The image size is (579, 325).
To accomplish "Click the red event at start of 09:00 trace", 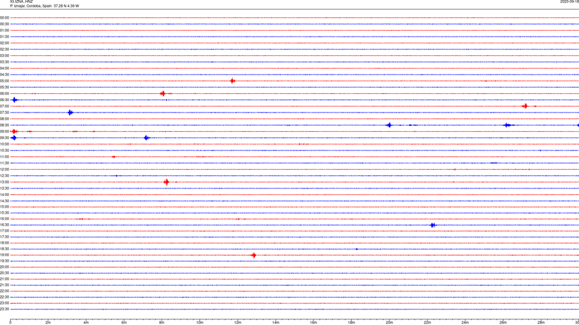I will coord(14,132).
